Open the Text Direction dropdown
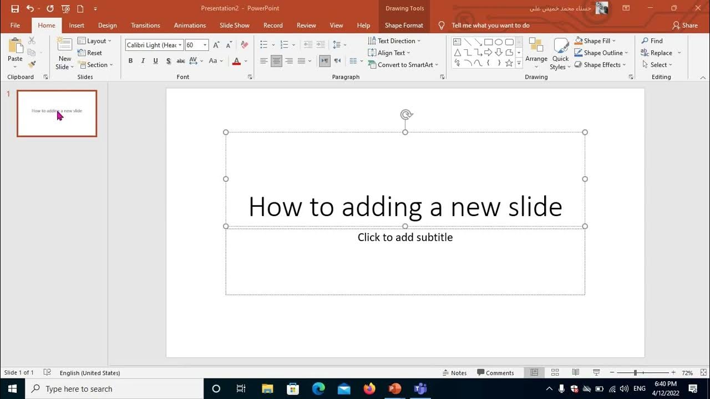The height and width of the screenshot is (399, 710). (x=394, y=41)
